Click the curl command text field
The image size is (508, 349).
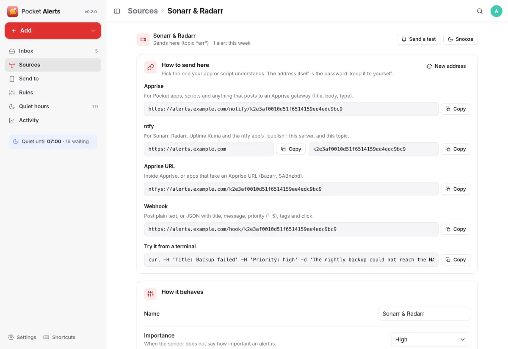[291, 260]
